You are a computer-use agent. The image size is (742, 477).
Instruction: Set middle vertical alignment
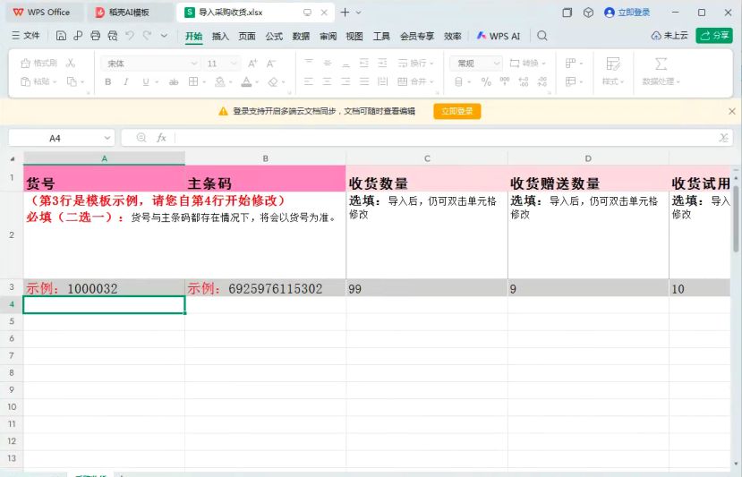(327, 63)
